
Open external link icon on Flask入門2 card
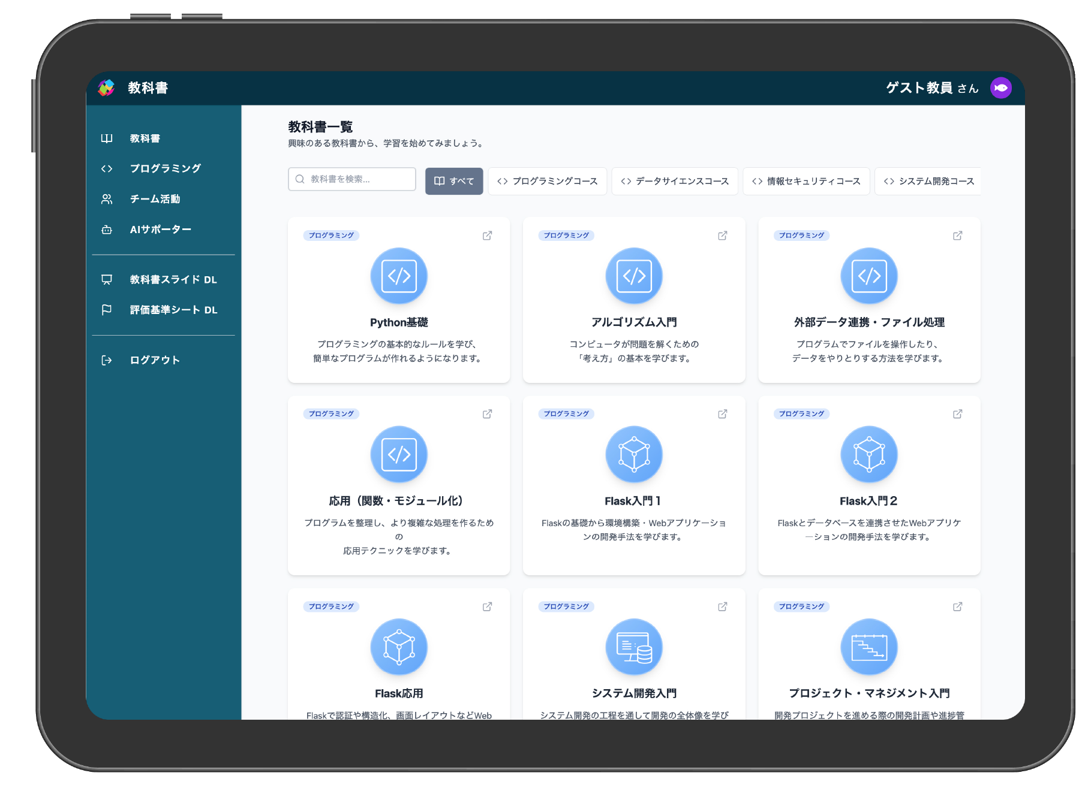[957, 414]
